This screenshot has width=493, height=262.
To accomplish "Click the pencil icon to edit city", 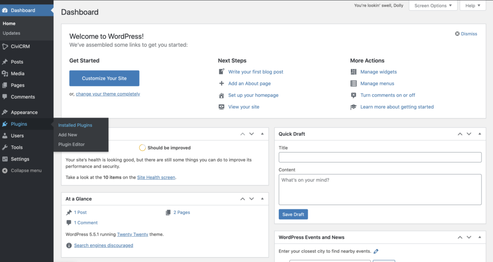I will [376, 251].
